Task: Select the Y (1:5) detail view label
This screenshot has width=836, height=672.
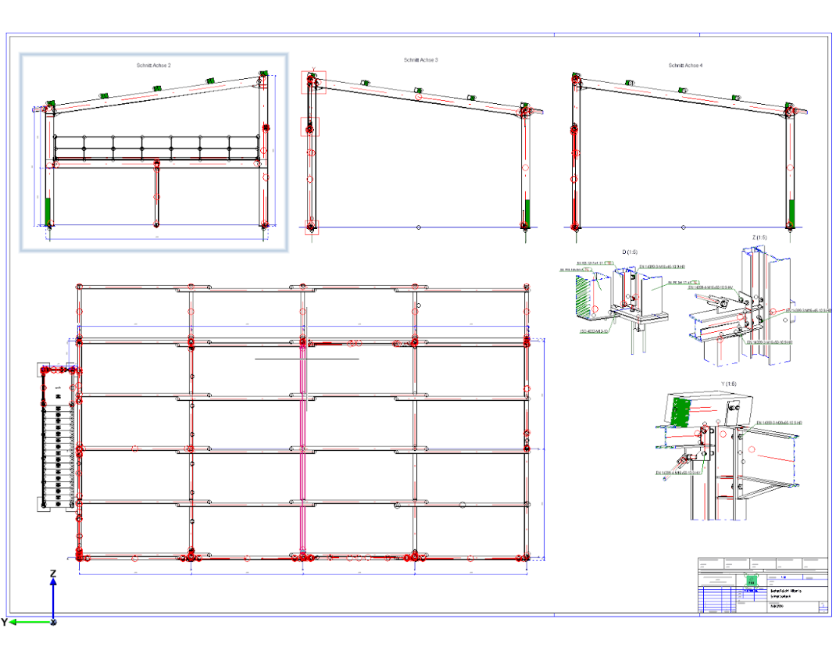Action: tap(729, 384)
